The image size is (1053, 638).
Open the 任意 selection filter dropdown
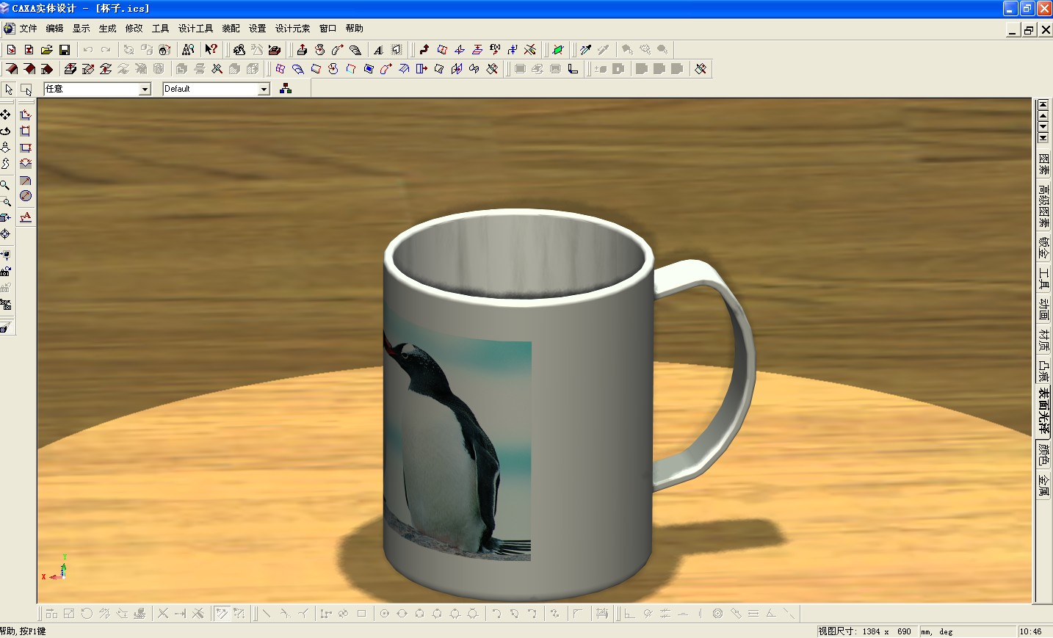[x=145, y=89]
